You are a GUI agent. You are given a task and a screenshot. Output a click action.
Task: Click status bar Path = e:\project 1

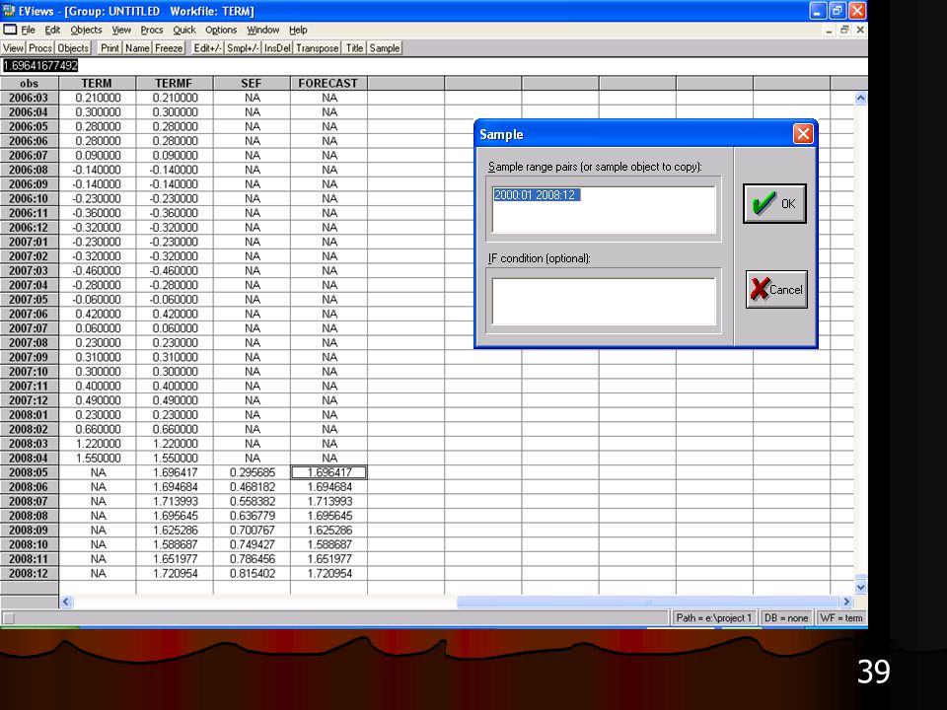click(x=713, y=617)
